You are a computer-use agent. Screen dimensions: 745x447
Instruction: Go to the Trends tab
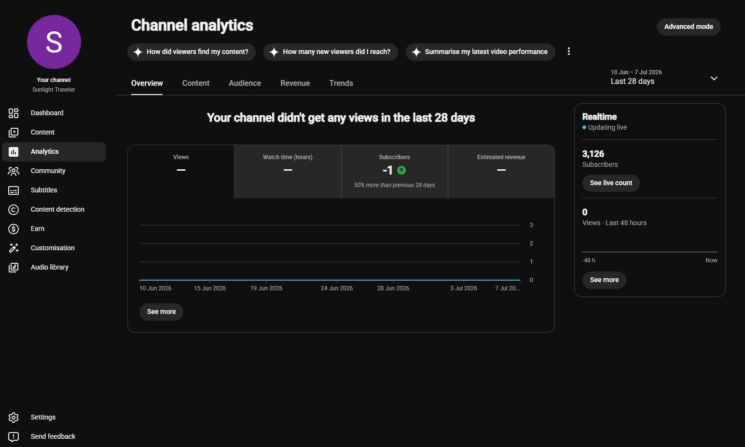pyautogui.click(x=341, y=83)
